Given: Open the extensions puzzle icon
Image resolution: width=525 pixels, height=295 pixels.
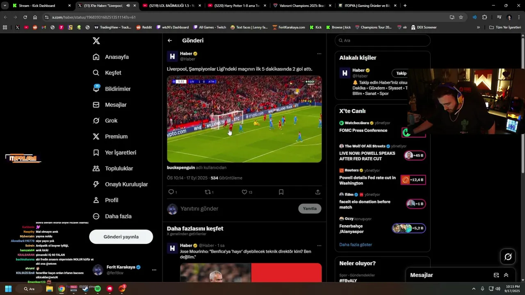Looking at the screenshot, I should pos(484,17).
